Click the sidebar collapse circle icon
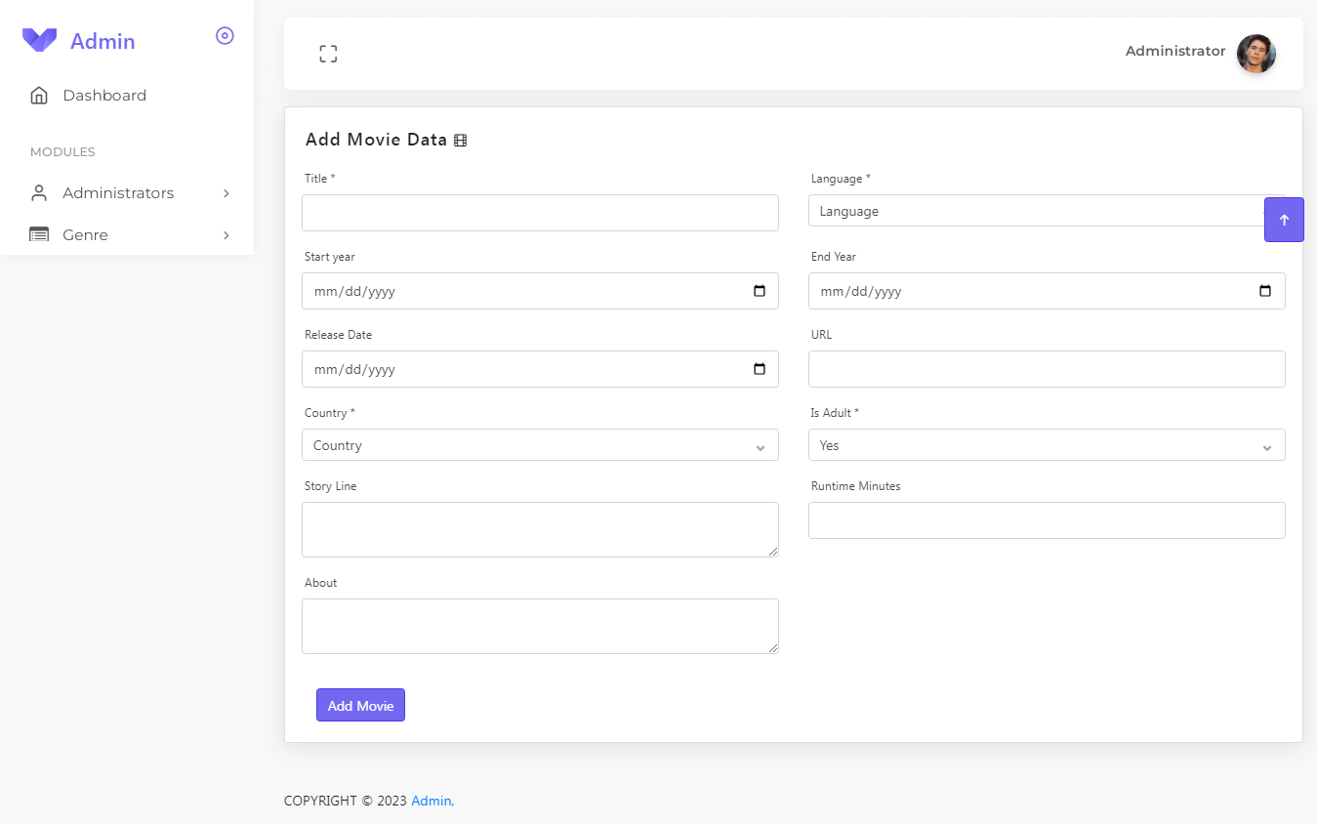1317x824 pixels. [225, 35]
